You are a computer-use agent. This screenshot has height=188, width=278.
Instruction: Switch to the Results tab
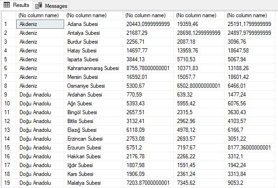[x=16, y=5]
